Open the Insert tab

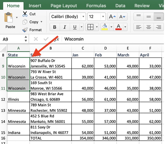coord(35,6)
